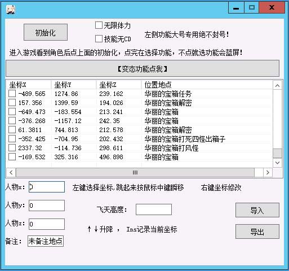The image size is (289, 271).
Task: Click the 坐标X column header
Action: (x=29, y=85)
